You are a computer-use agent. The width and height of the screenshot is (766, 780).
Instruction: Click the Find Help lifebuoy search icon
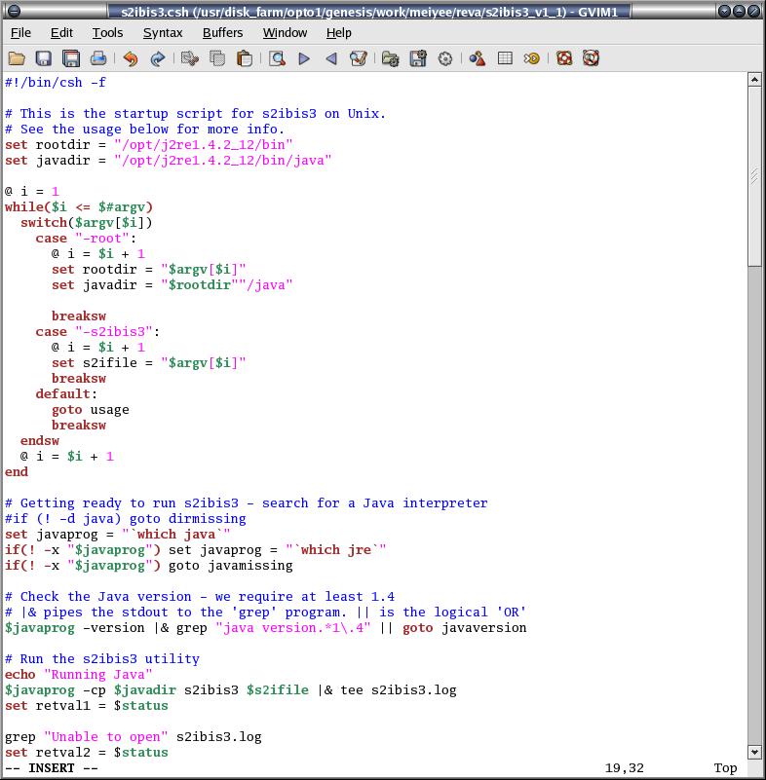(591, 58)
